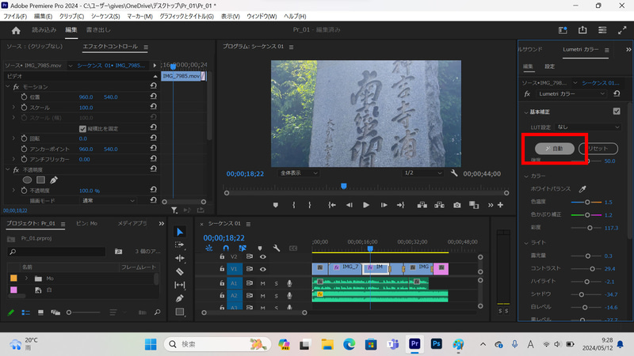Click the Contrast slider knob

(x=592, y=269)
